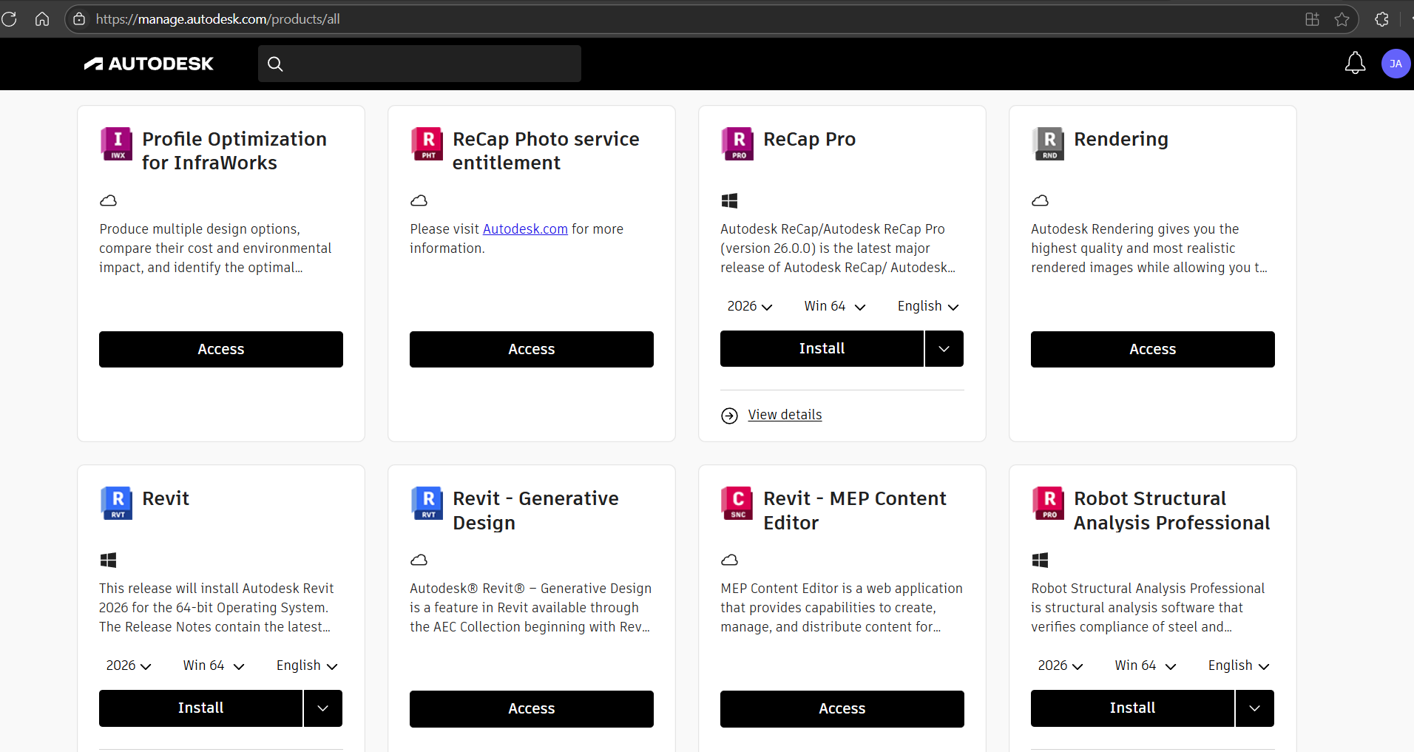Viewport: 1414px width, 752px height.
Task: Expand ReCap Pro Install options arrow
Action: (x=944, y=348)
